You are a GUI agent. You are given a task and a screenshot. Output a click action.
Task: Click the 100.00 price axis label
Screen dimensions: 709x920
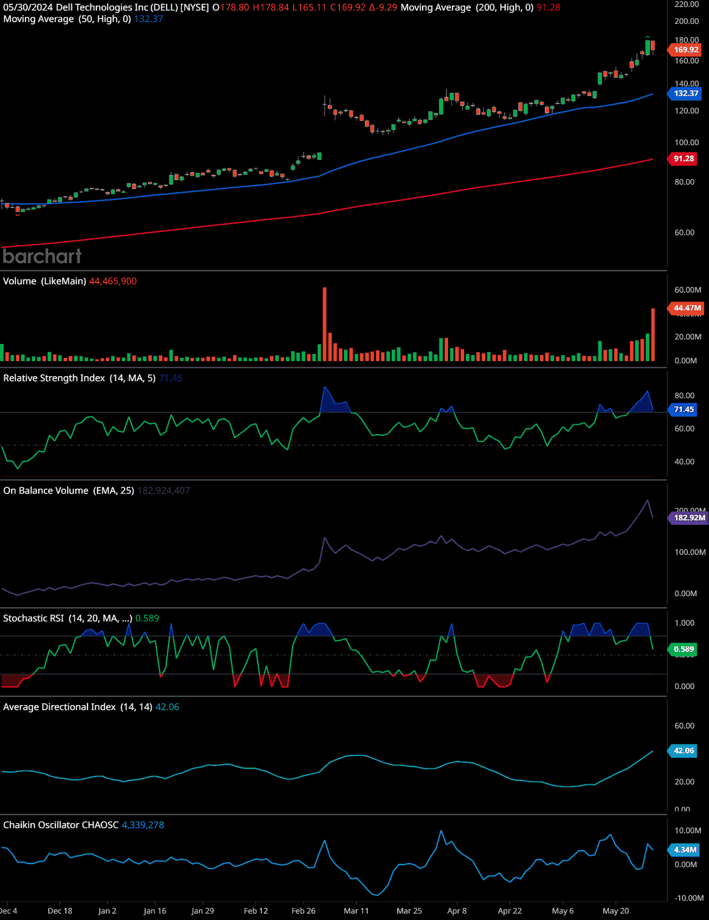[687, 142]
